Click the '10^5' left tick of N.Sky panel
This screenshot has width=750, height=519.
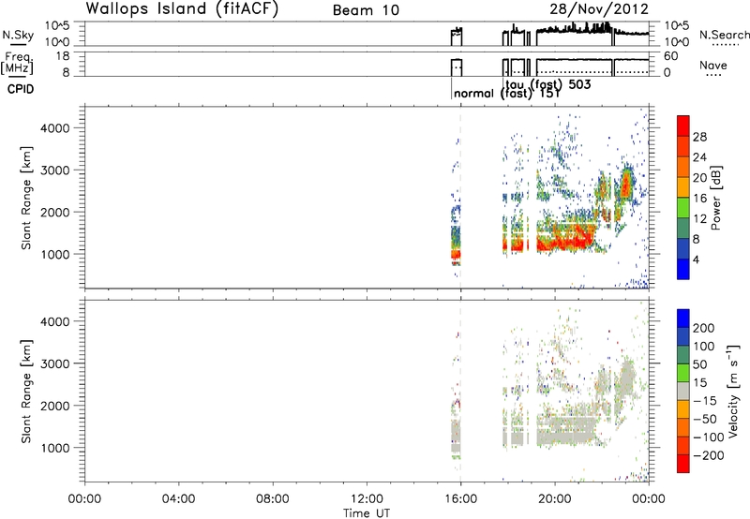(x=57, y=25)
